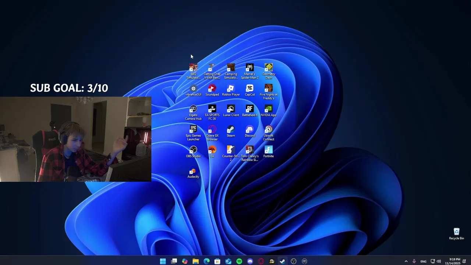Open Microsoft Edge from the taskbar
471x265 pixels.
pos(206,261)
